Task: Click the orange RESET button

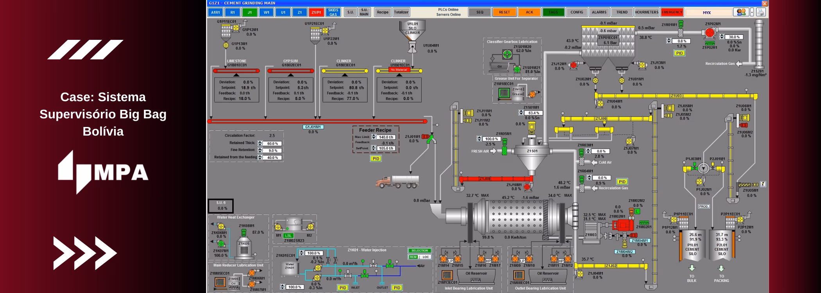Action: click(504, 12)
